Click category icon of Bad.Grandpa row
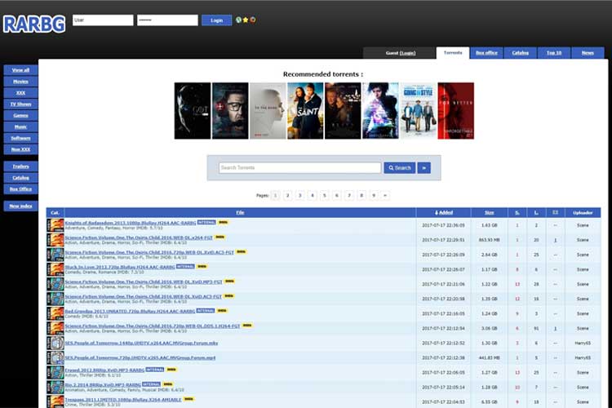612x408 pixels. tap(55, 313)
